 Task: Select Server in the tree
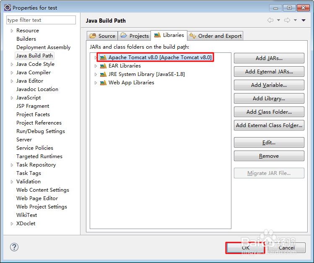[24, 140]
